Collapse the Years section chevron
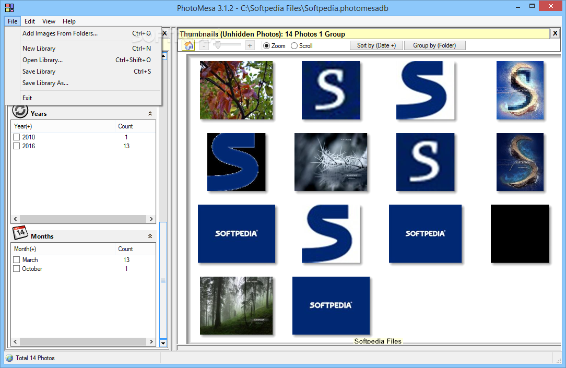The width and height of the screenshot is (566, 368). pyautogui.click(x=150, y=114)
